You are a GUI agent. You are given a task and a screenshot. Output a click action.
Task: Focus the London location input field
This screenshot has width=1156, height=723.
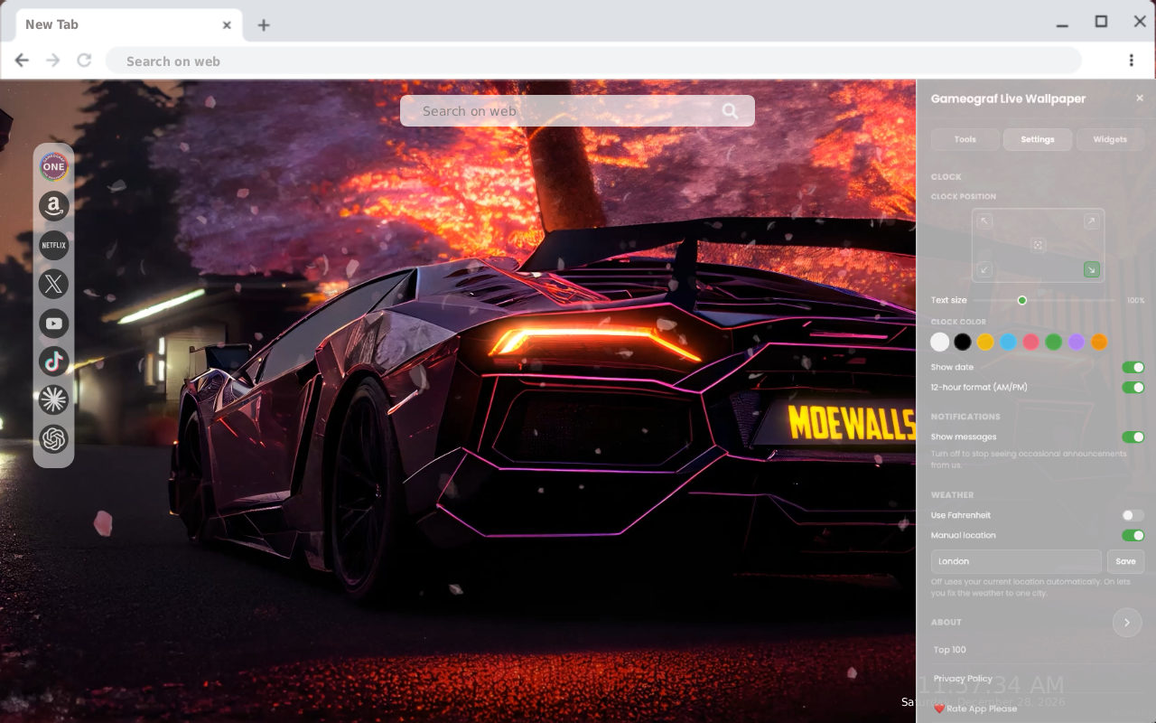(x=1016, y=561)
